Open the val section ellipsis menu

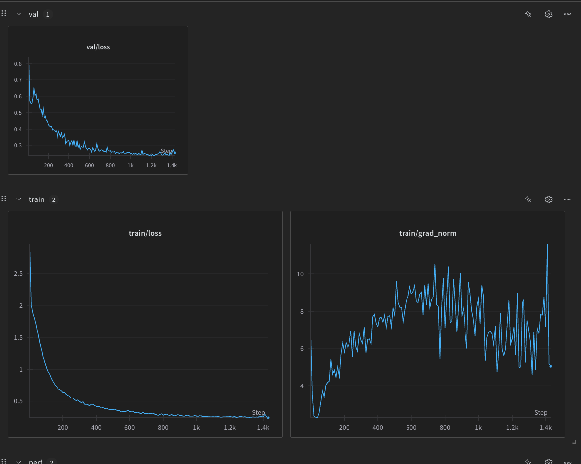point(568,14)
